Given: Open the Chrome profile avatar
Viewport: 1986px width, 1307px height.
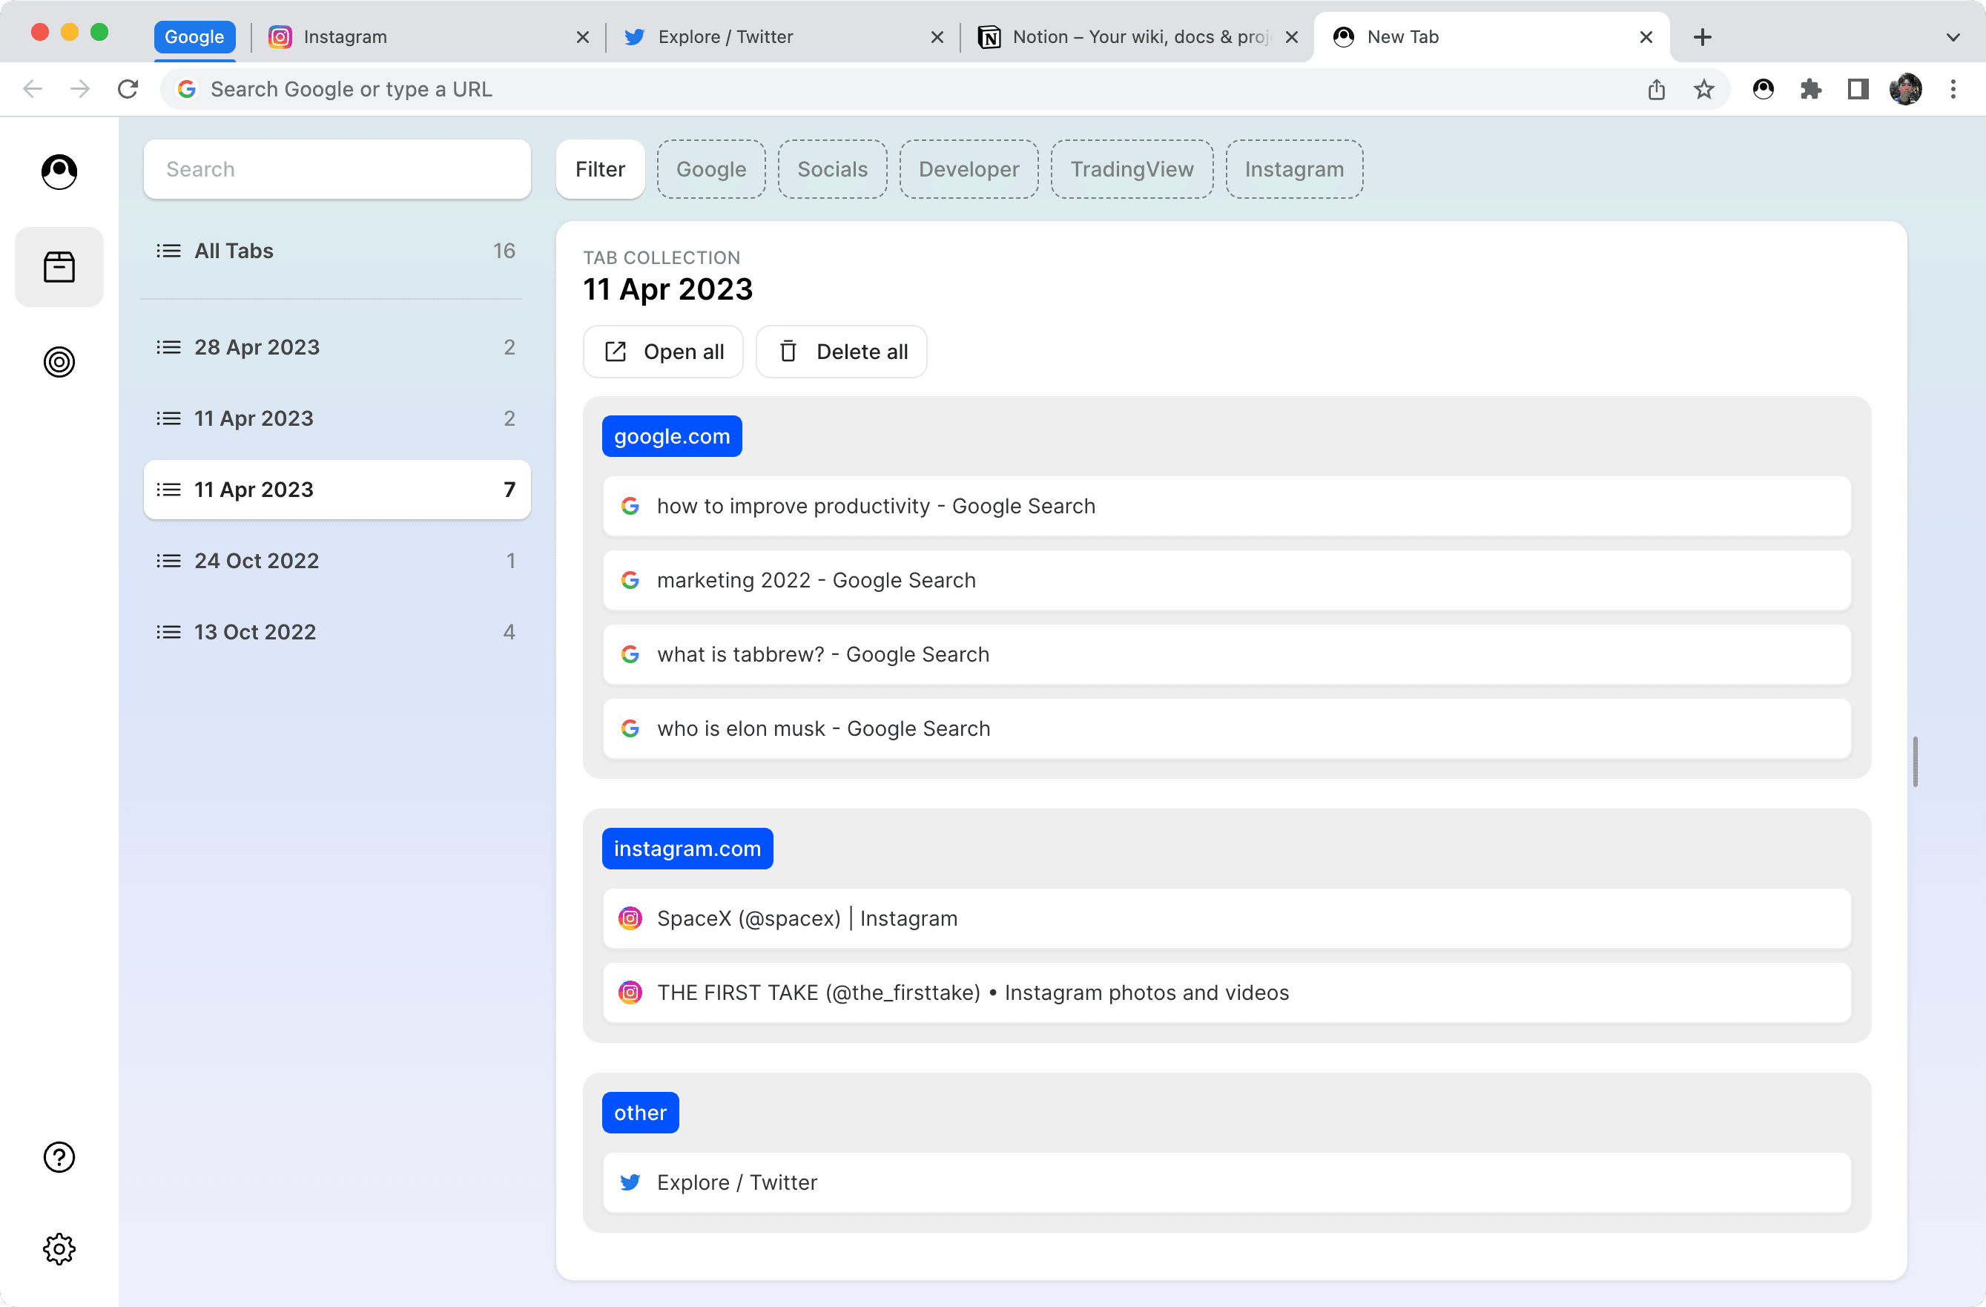Looking at the screenshot, I should pos(1906,89).
